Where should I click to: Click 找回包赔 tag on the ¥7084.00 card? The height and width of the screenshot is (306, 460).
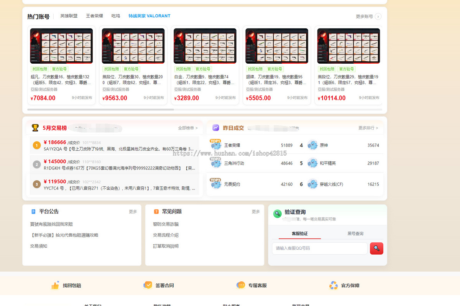pyautogui.click(x=40, y=69)
